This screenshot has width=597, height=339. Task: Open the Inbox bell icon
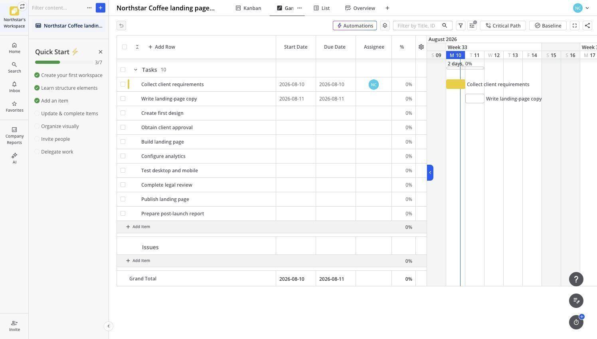[14, 84]
